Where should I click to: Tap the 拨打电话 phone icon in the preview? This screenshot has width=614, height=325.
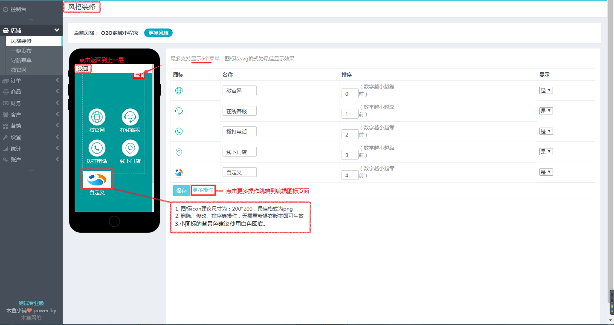click(97, 148)
